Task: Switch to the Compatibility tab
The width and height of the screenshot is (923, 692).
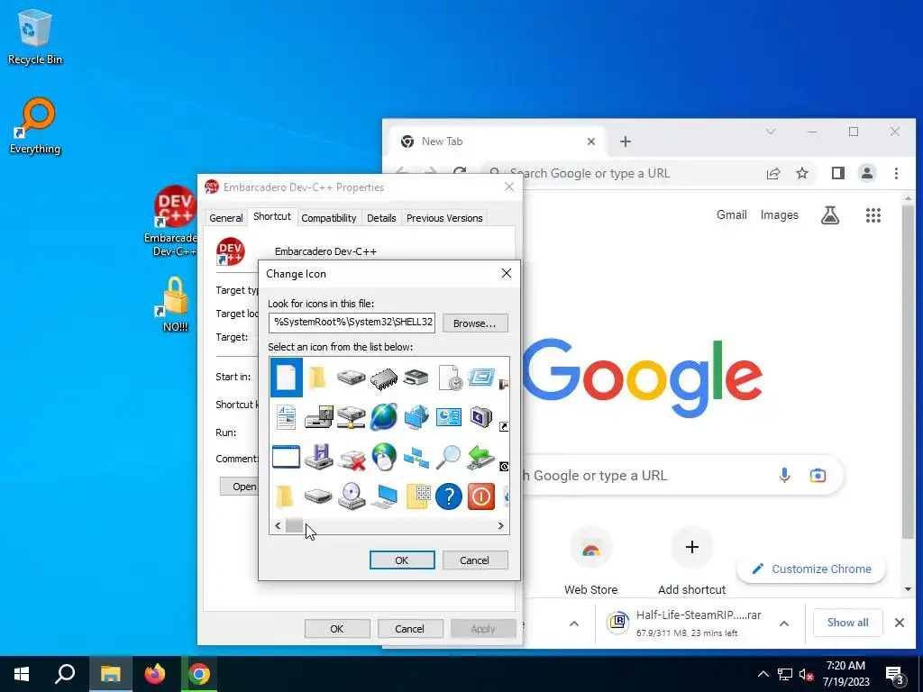Action: pos(328,218)
